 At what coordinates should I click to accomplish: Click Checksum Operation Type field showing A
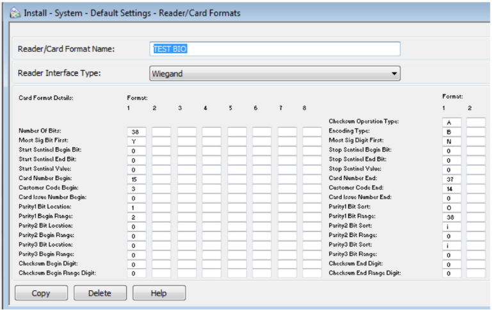coord(450,122)
